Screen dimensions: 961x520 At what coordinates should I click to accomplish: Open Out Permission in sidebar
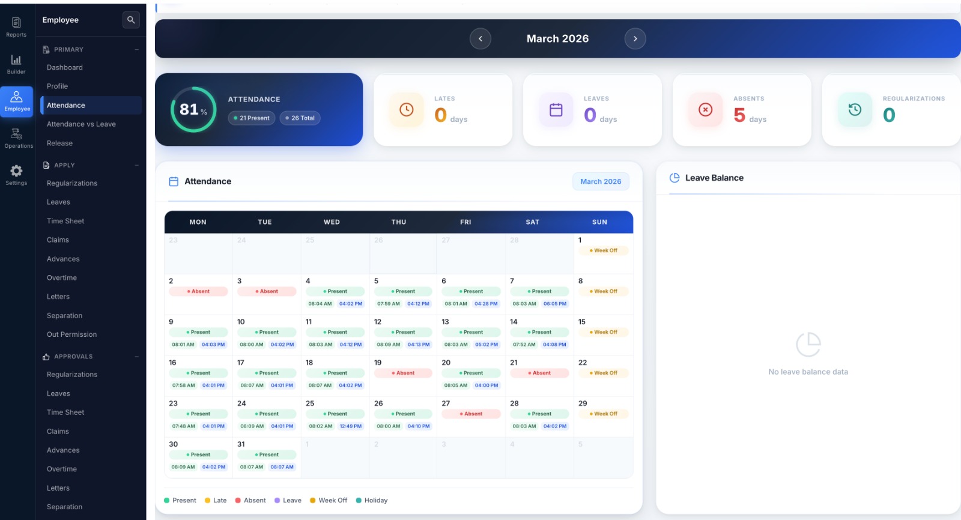click(x=71, y=334)
